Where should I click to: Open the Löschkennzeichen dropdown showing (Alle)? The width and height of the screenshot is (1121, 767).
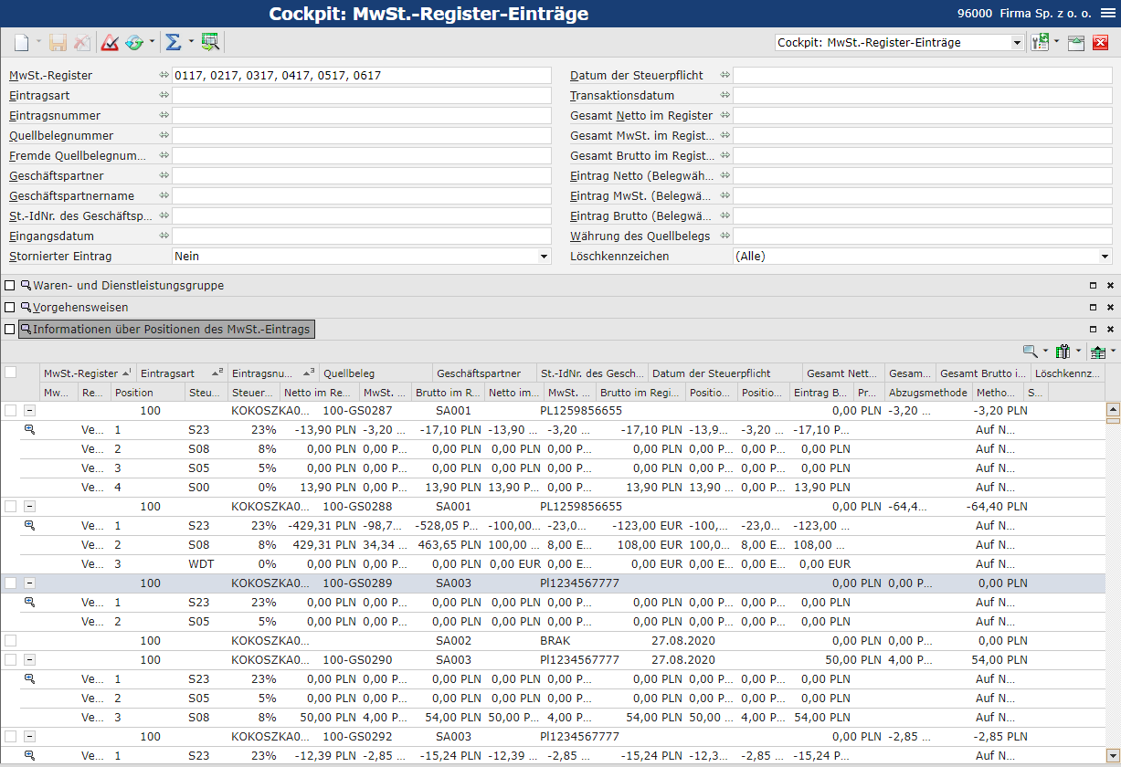pos(1105,257)
